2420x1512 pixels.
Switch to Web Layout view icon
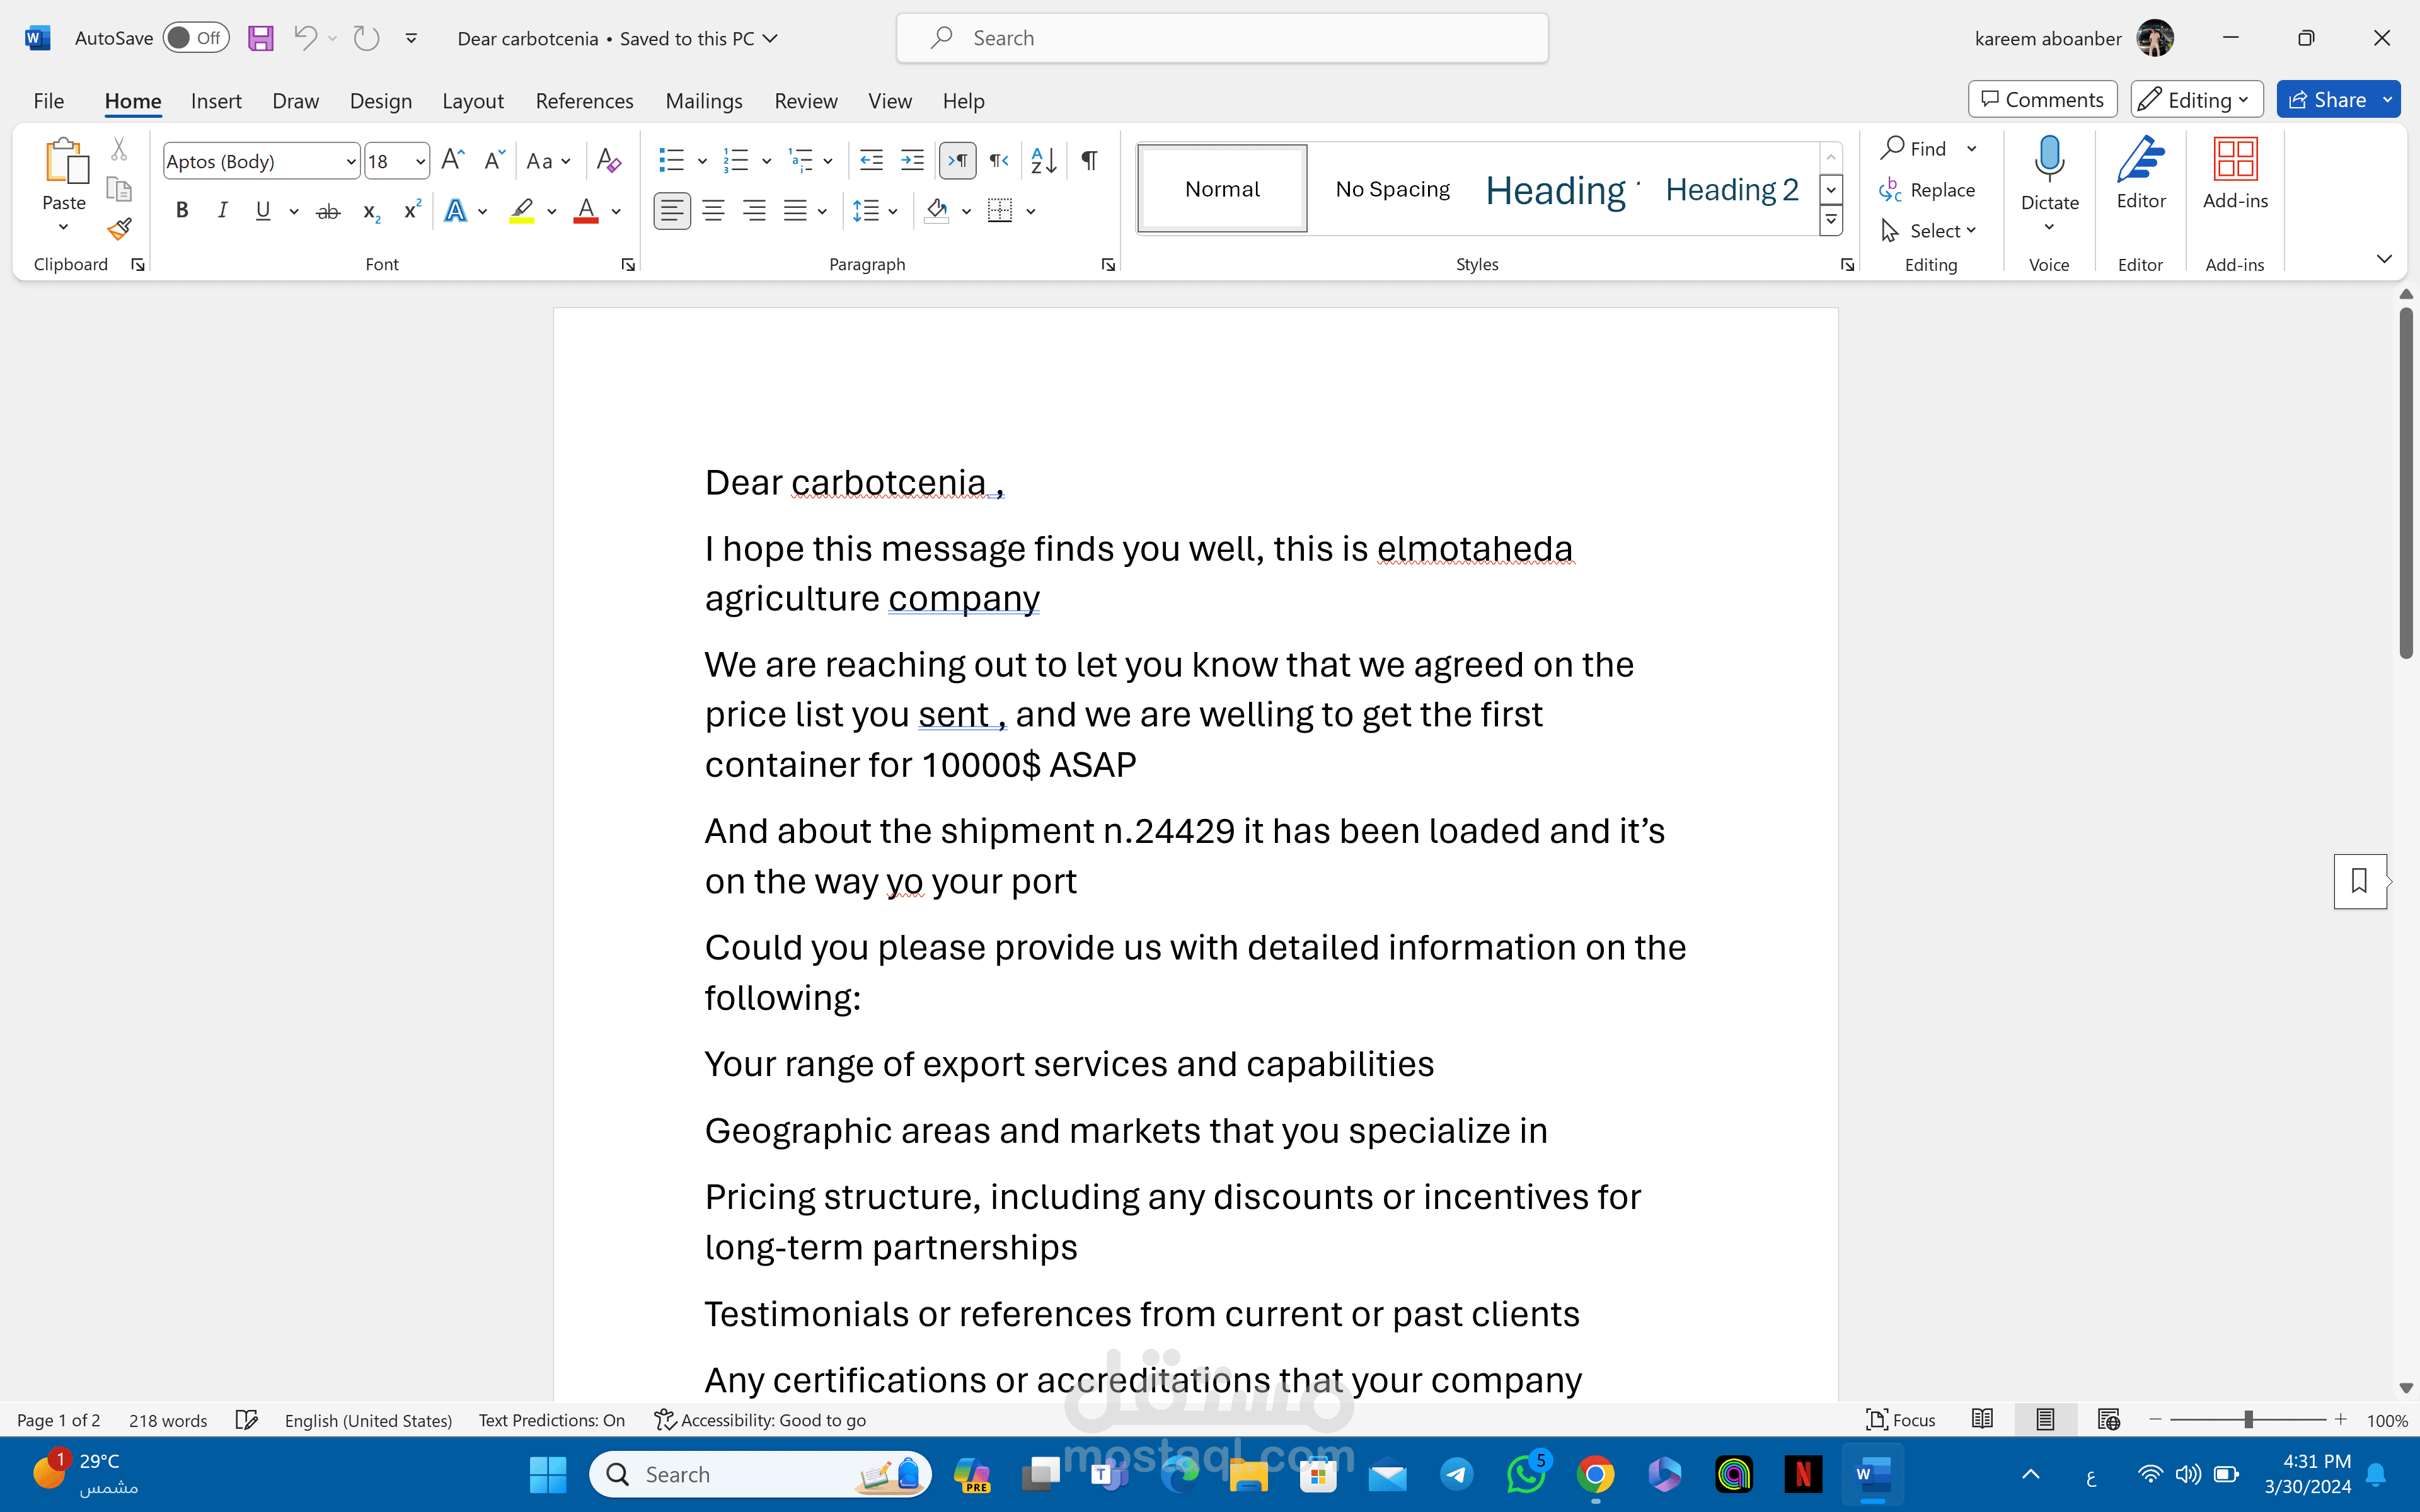[2109, 1420]
